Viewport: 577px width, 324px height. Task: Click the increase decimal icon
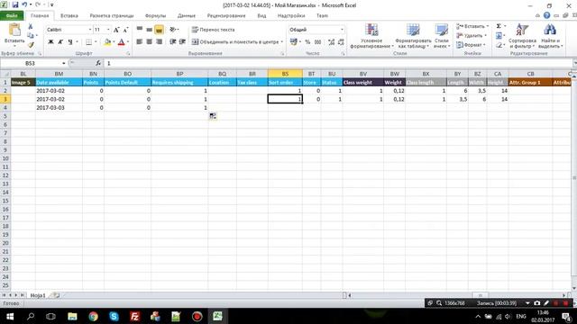tap(331, 42)
